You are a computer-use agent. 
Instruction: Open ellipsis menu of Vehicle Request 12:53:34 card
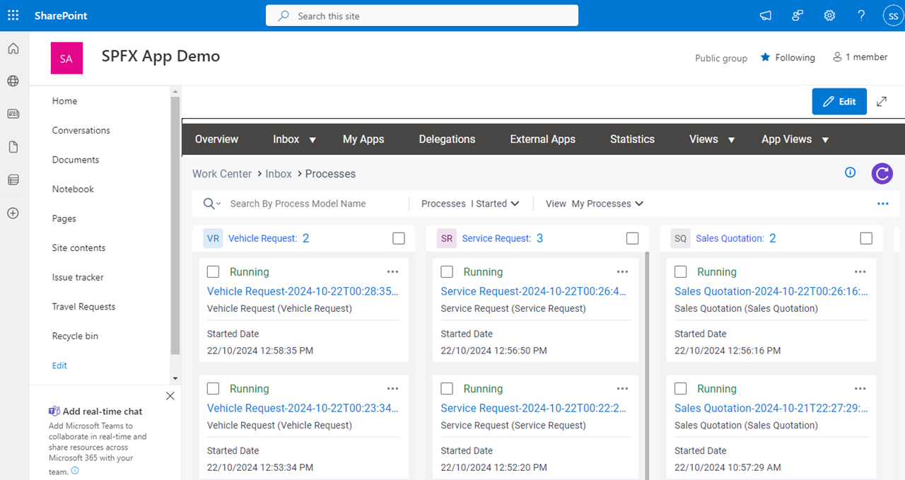(392, 388)
